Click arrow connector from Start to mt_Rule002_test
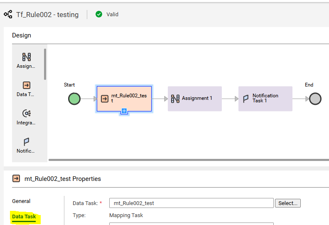The height and width of the screenshot is (225, 329). point(88,99)
